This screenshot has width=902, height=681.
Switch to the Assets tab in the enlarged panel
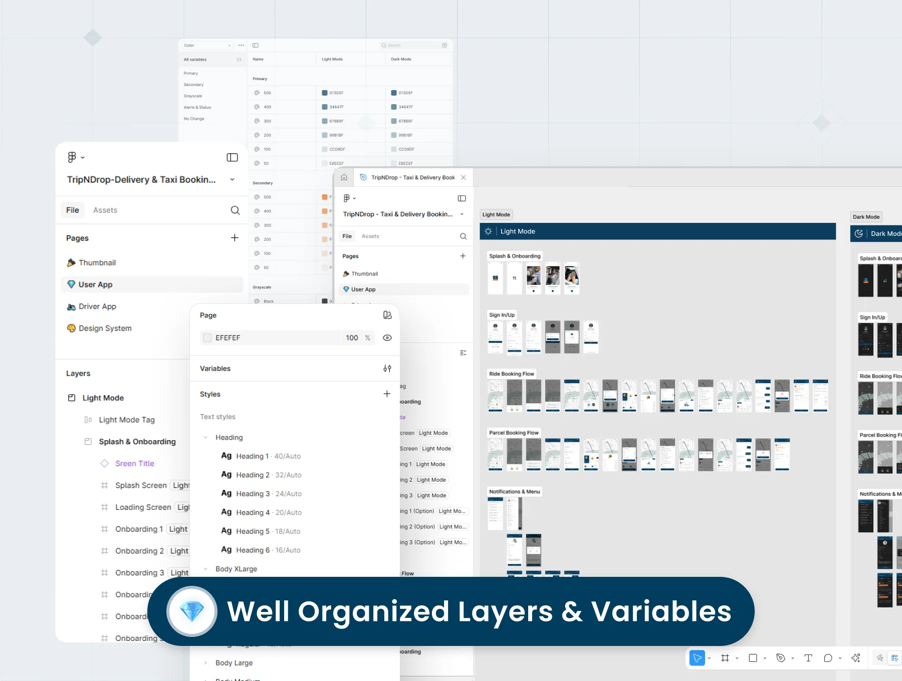click(105, 210)
